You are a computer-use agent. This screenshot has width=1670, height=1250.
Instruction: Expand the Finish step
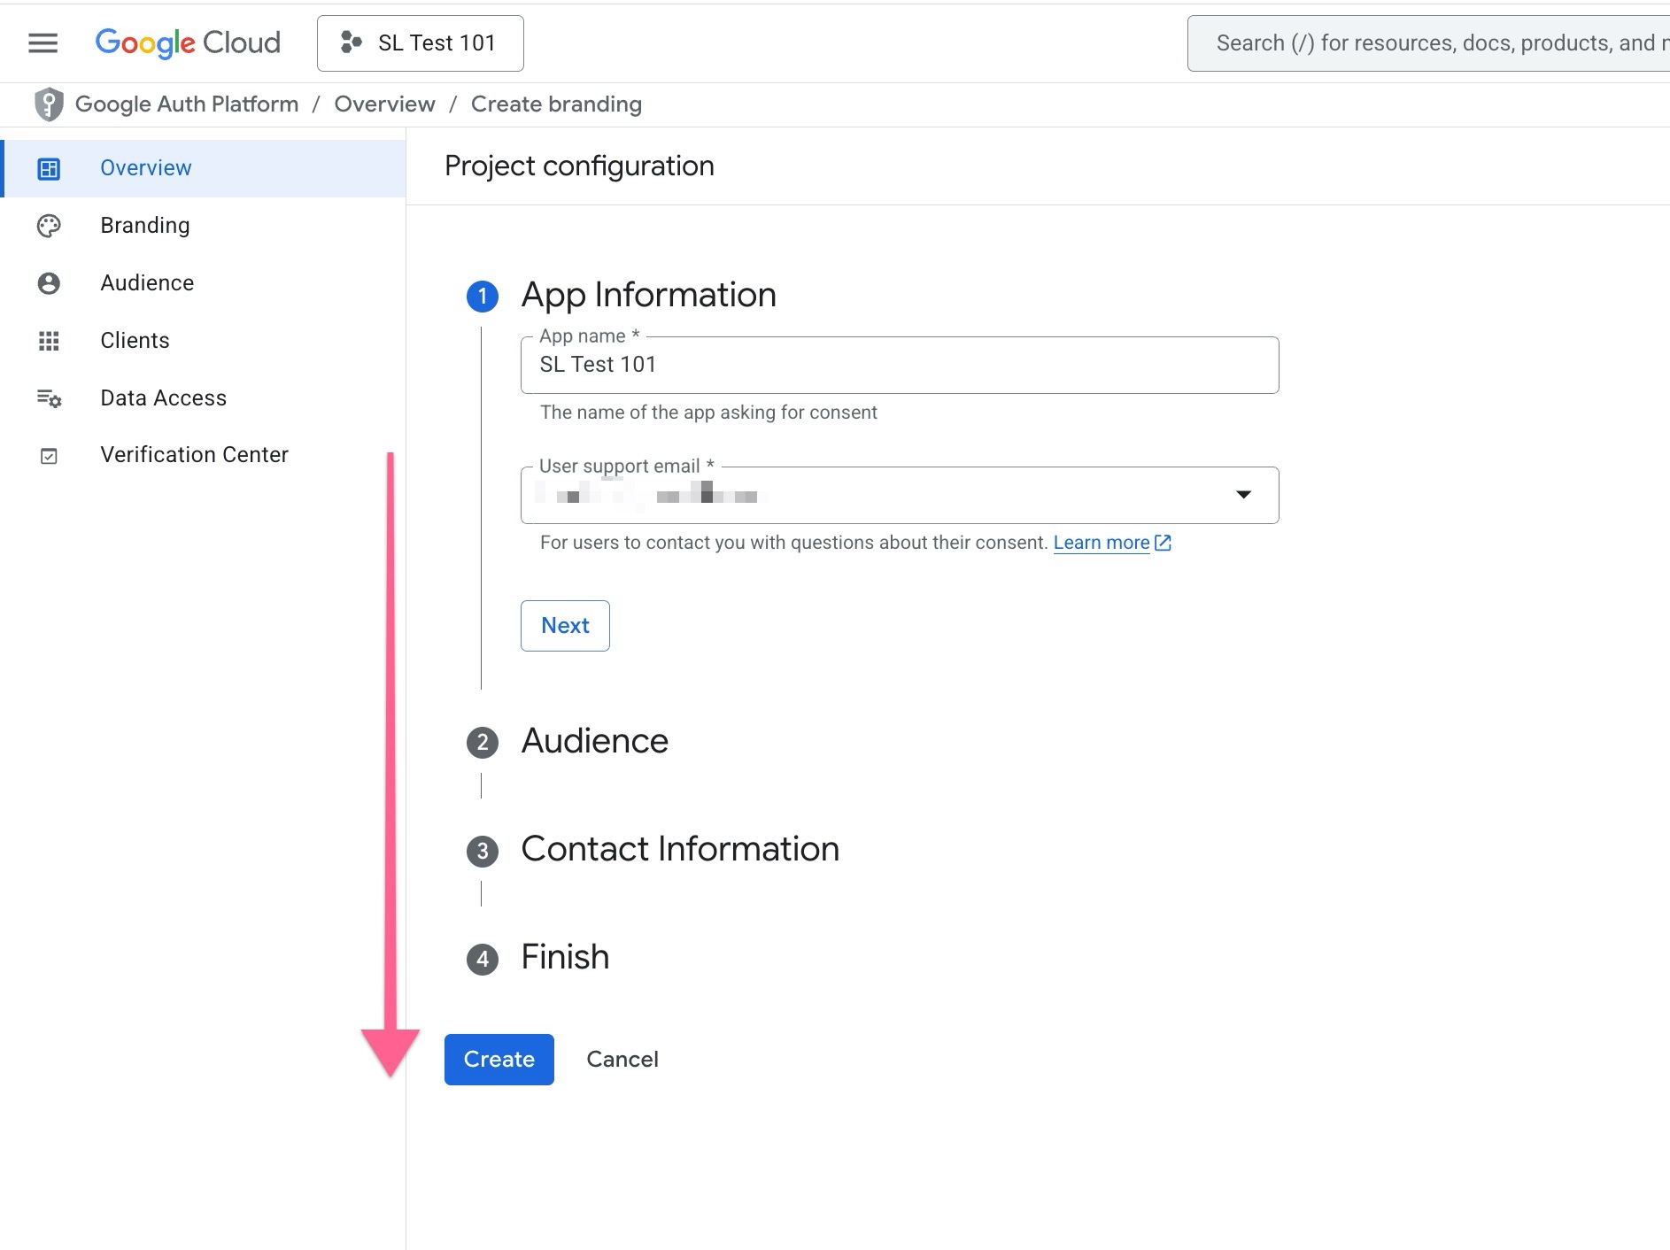(564, 957)
